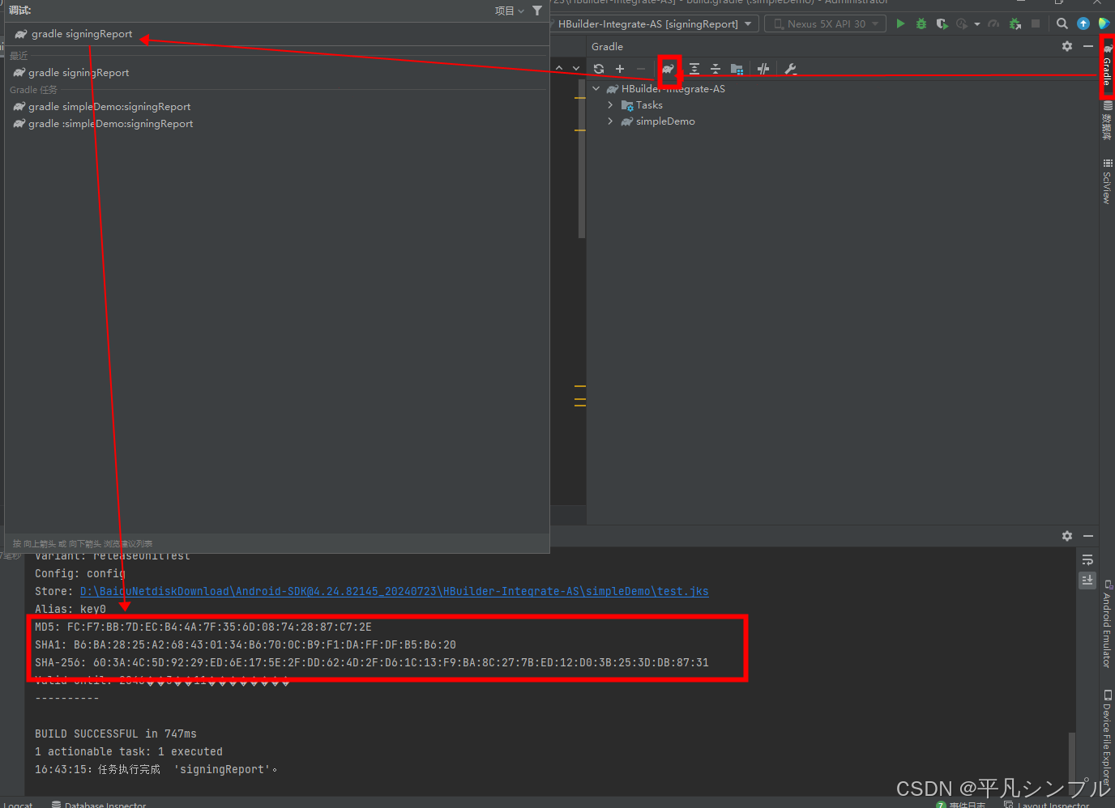This screenshot has height=808, width=1115.
Task: Open the SciView side tab
Action: click(x=1107, y=181)
